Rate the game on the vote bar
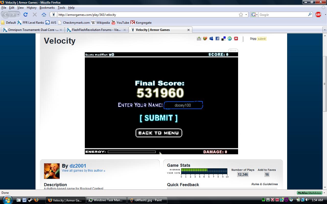The width and height of the screenshot is (327, 204). point(204,173)
